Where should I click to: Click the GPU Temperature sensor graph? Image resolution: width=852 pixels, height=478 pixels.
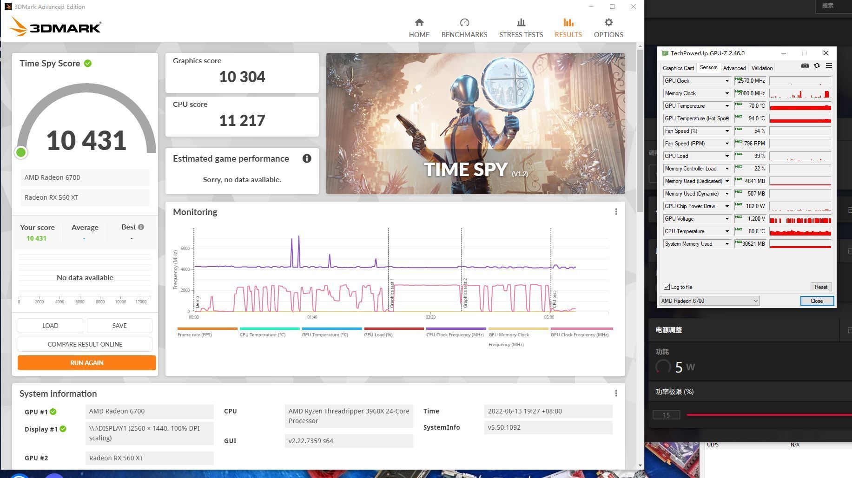point(800,106)
